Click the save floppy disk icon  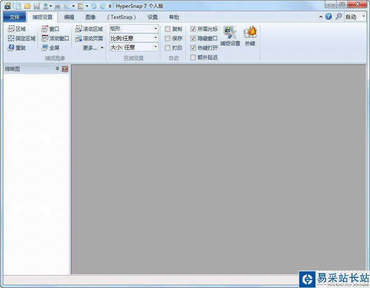(x=37, y=6)
